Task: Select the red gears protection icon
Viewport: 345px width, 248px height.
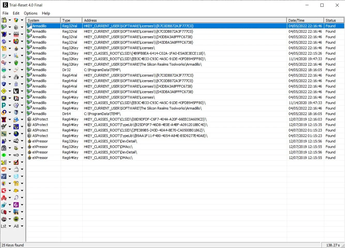Action: pyautogui.click(x=4, y=63)
